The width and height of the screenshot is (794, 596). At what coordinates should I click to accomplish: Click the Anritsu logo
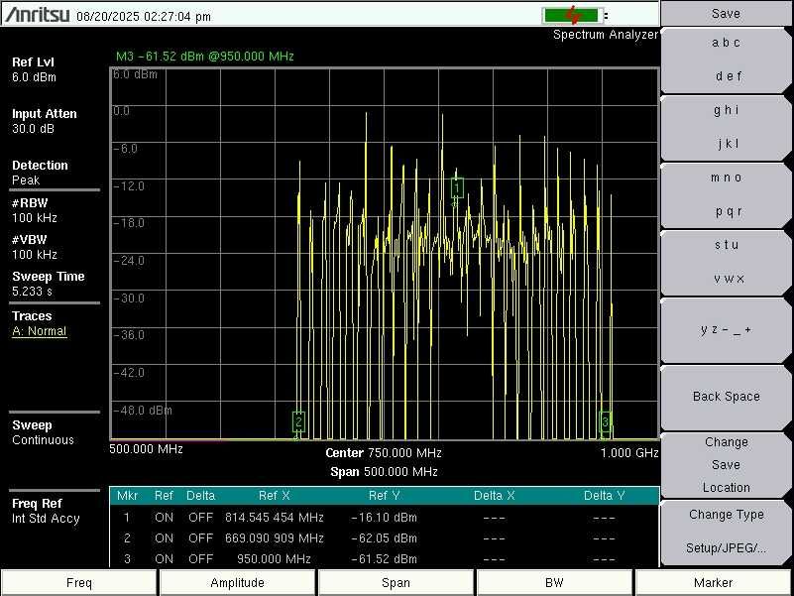[x=37, y=16]
